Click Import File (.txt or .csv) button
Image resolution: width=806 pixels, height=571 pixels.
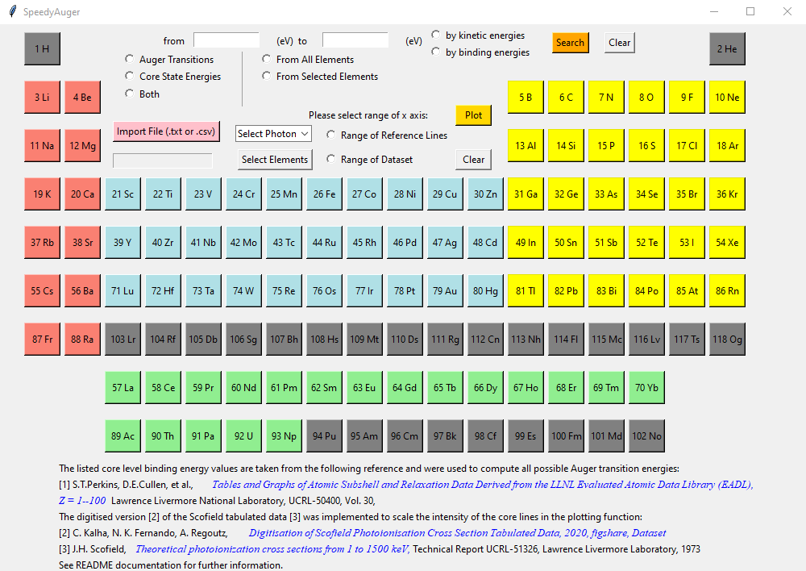165,131
